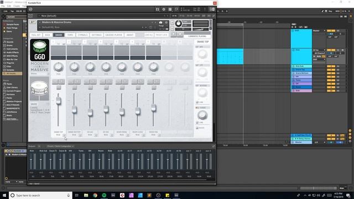Click the Kick output fader in Outputs section
Screen dimensions: 354x199
[31, 160]
